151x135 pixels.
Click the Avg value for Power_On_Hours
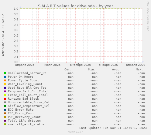[x=118, y=77]
